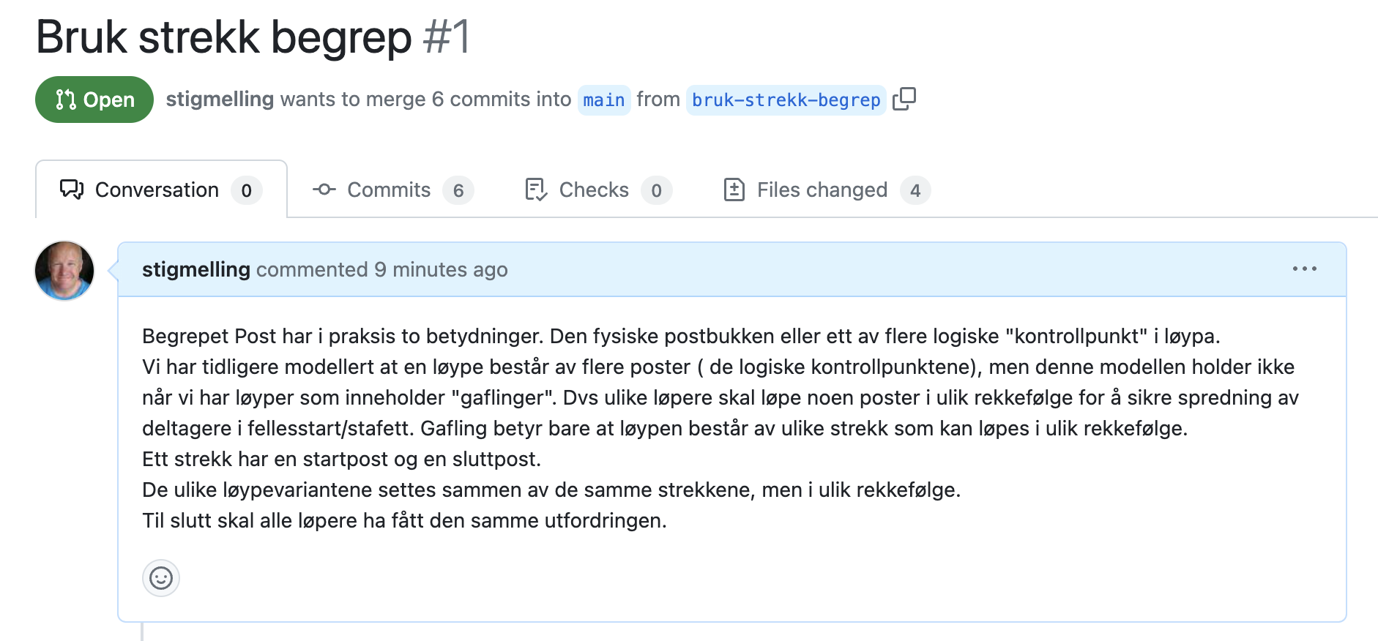Click the Files changed counter badge showing 4
This screenshot has width=1378, height=641.
915,190
